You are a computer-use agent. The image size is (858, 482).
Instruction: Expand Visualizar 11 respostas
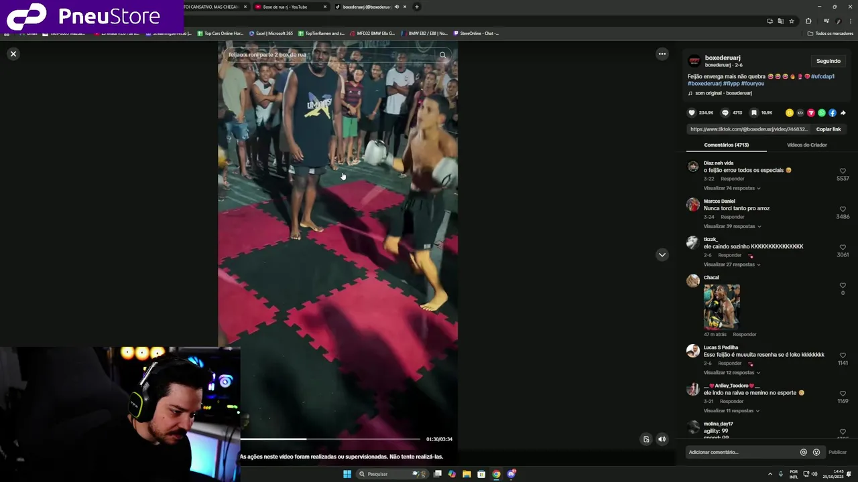tap(731, 410)
